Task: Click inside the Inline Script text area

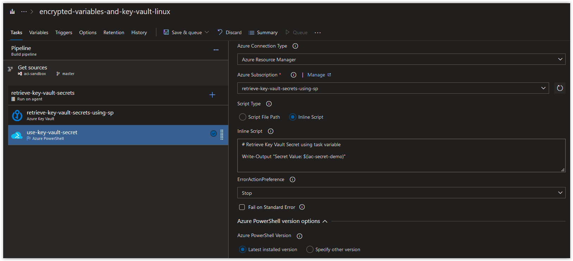Action: pyautogui.click(x=401, y=155)
